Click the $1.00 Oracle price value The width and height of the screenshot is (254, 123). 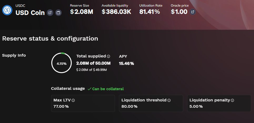179,12
